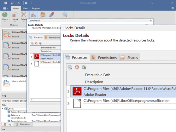
Task: Expand the soffice.bin row in the magnified Locks Details
Action: (x=68, y=103)
